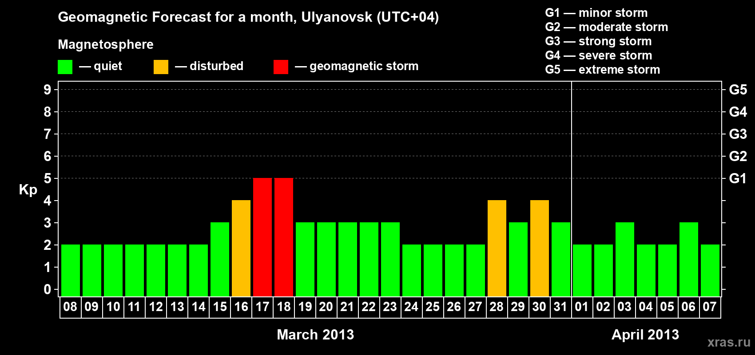Screen dimensions: 755x355
Task: Click the date label '08' on the axis
Action: click(x=70, y=307)
